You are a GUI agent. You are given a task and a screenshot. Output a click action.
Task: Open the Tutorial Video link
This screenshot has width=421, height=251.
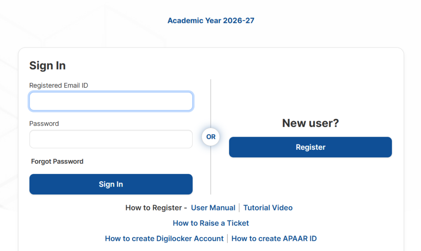pos(268,208)
